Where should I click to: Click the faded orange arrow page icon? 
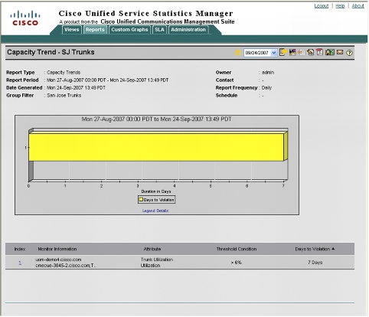point(302,52)
